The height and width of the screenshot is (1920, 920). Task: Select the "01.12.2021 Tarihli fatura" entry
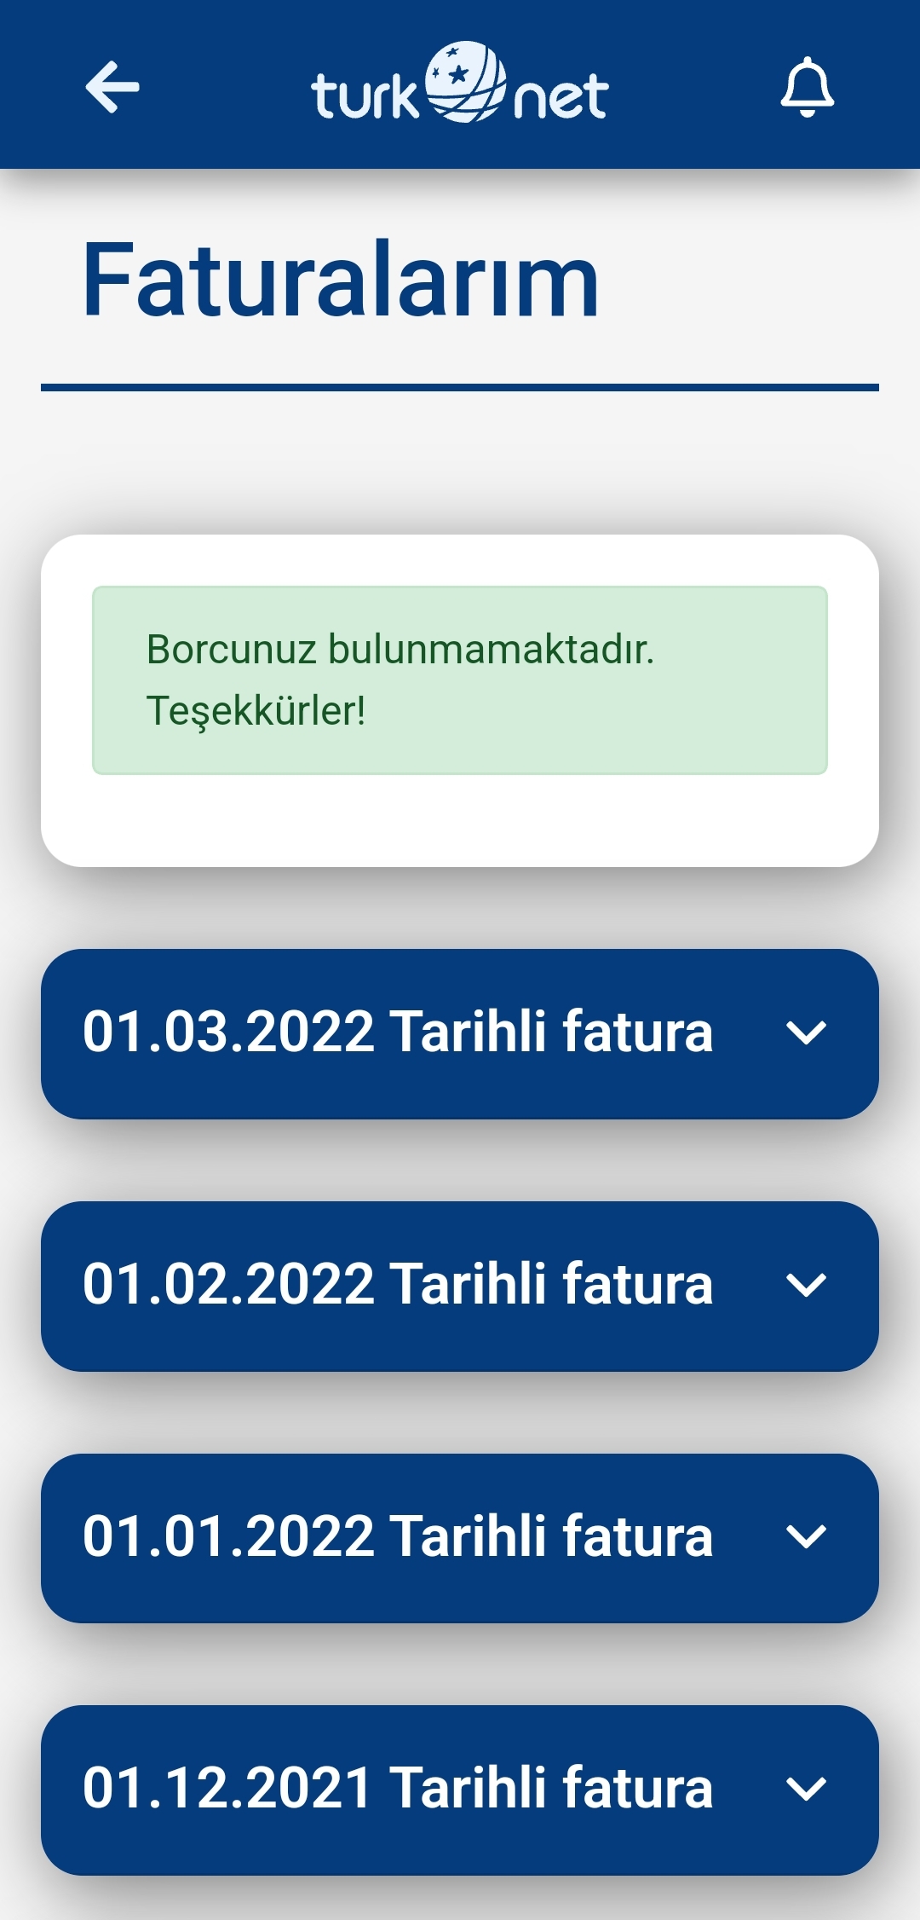click(460, 1790)
